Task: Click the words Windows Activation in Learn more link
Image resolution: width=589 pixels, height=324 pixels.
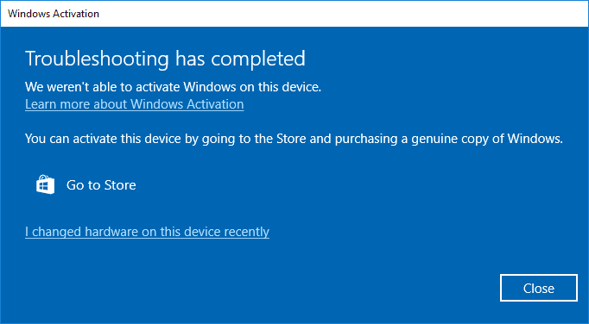Action: click(187, 104)
